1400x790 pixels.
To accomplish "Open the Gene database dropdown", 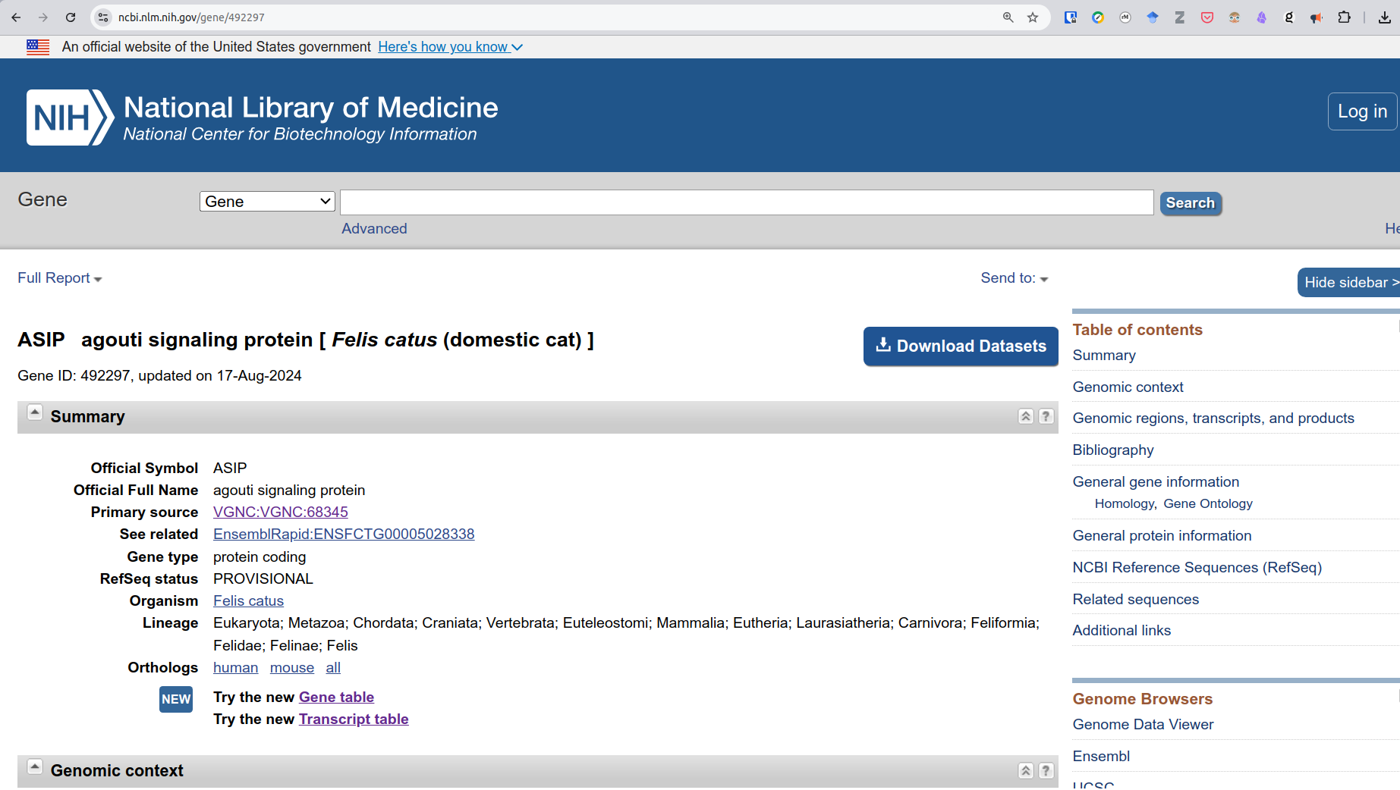I will point(267,202).
